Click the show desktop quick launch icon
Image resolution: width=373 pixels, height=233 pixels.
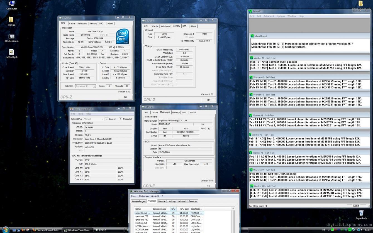click(14, 230)
